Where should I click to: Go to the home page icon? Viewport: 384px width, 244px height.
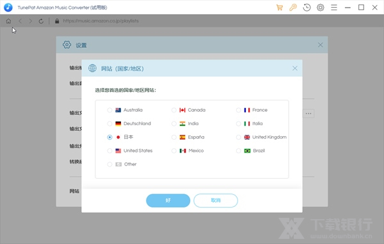(8, 21)
